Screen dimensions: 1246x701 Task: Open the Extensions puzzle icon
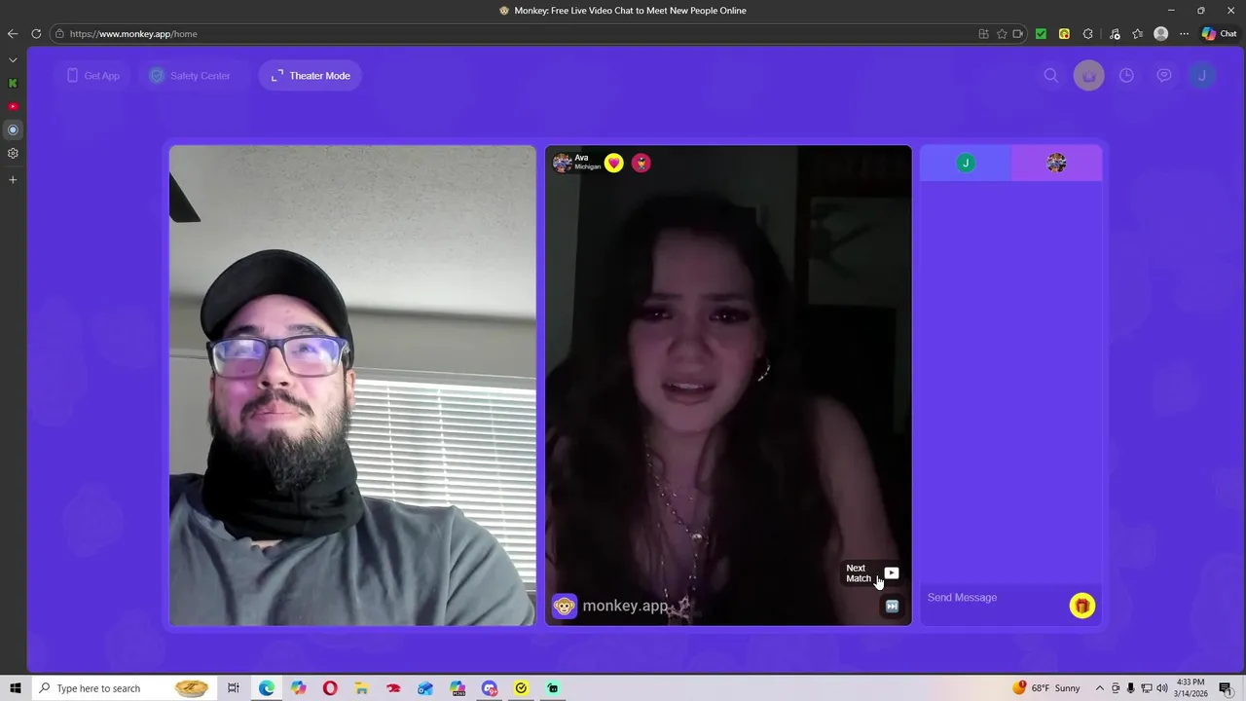tap(1088, 34)
